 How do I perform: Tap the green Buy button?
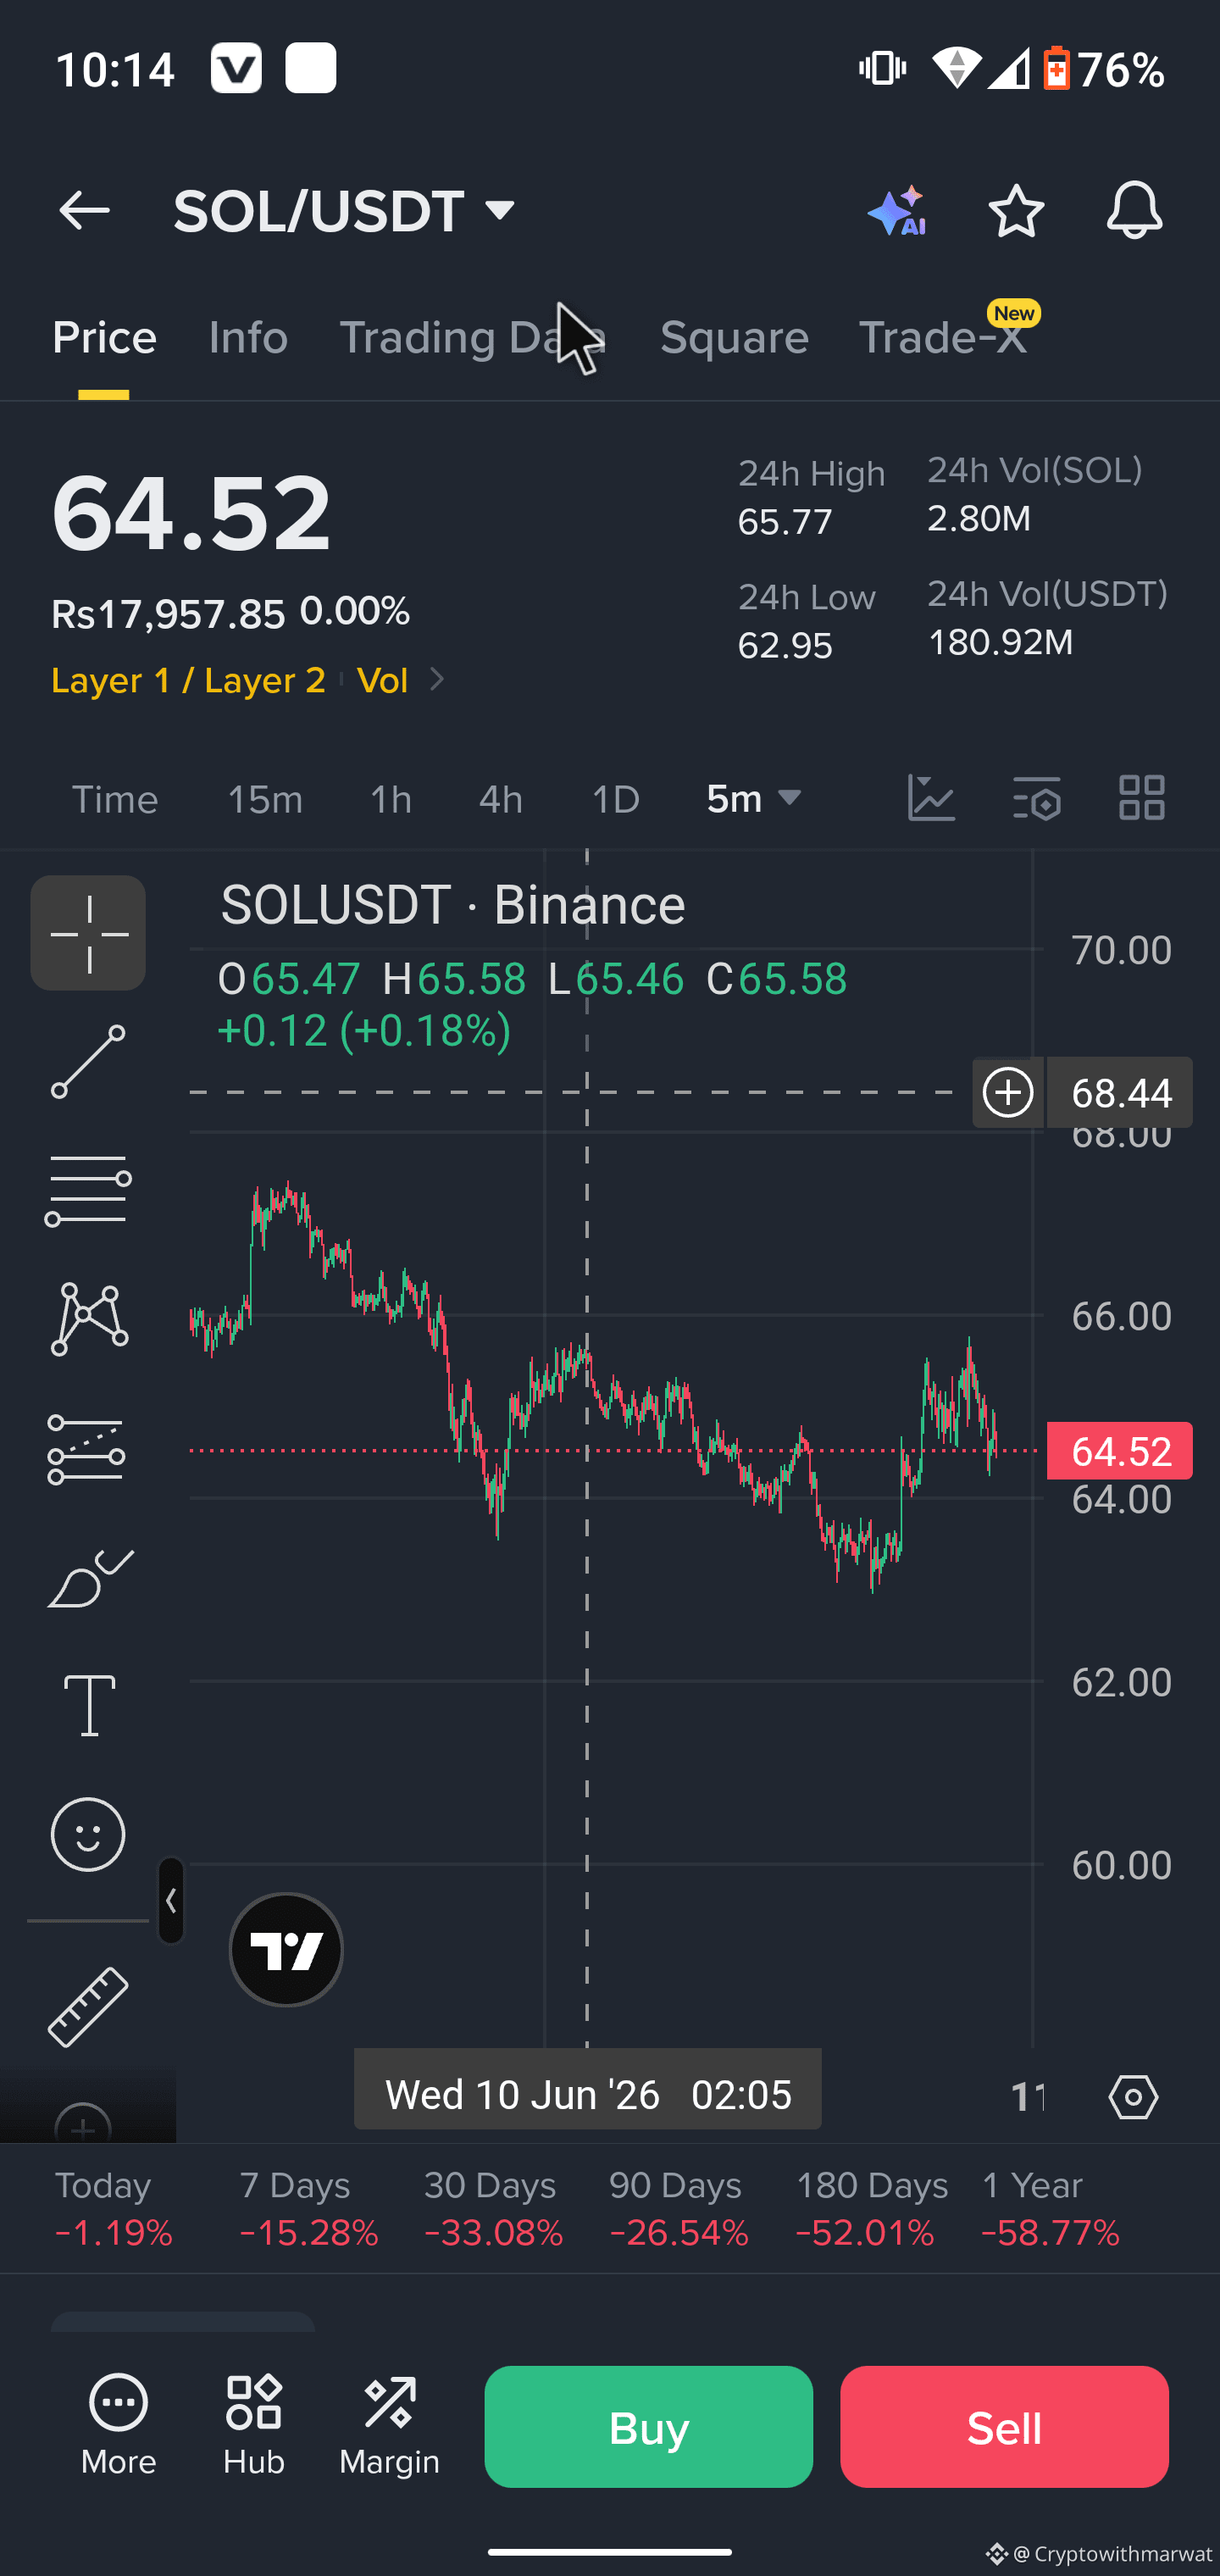coord(649,2427)
